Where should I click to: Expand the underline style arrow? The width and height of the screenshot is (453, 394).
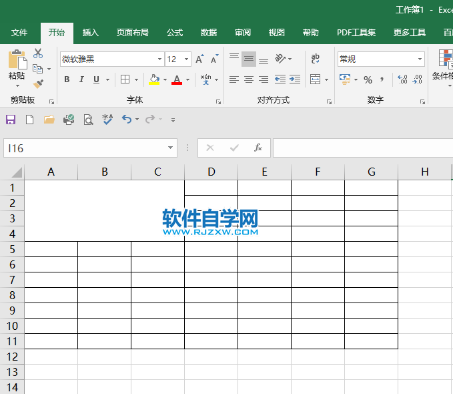(108, 79)
